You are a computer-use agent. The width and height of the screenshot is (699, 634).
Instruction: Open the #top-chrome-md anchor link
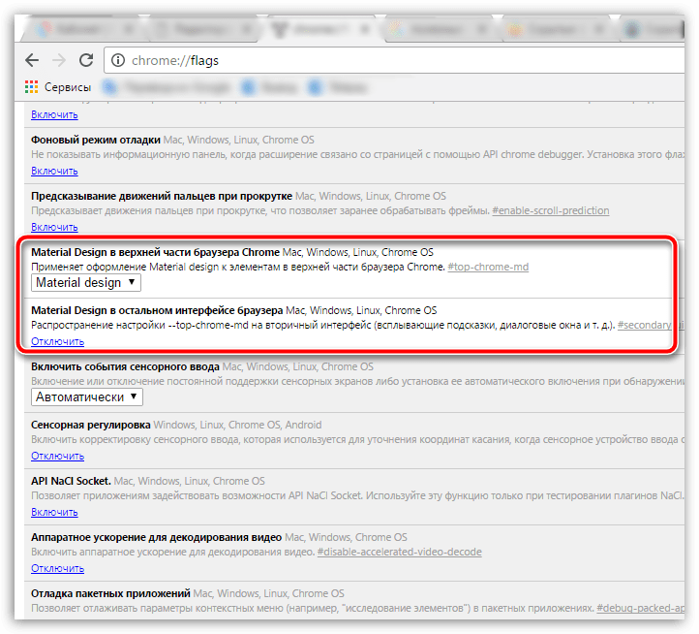(x=488, y=267)
